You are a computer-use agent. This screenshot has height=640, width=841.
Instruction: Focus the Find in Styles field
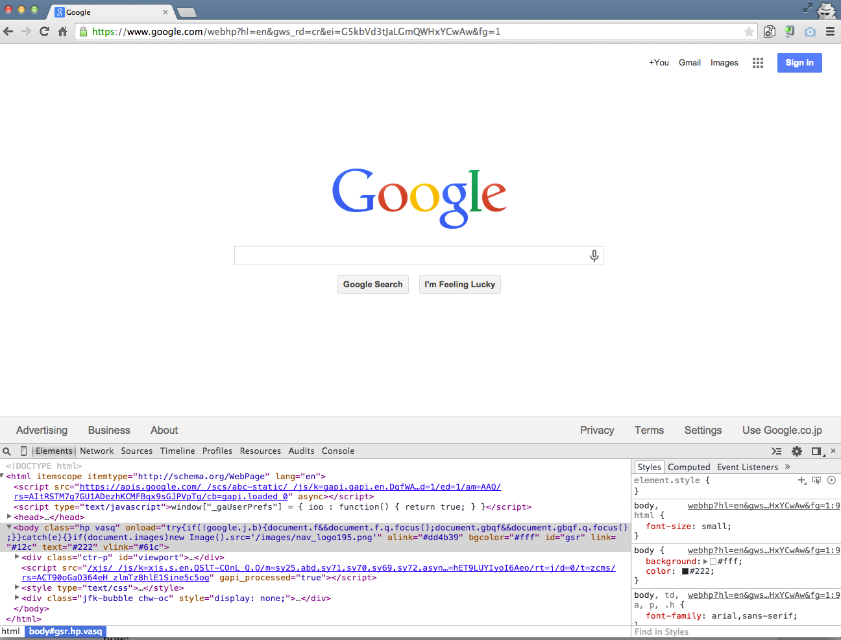coord(736,632)
